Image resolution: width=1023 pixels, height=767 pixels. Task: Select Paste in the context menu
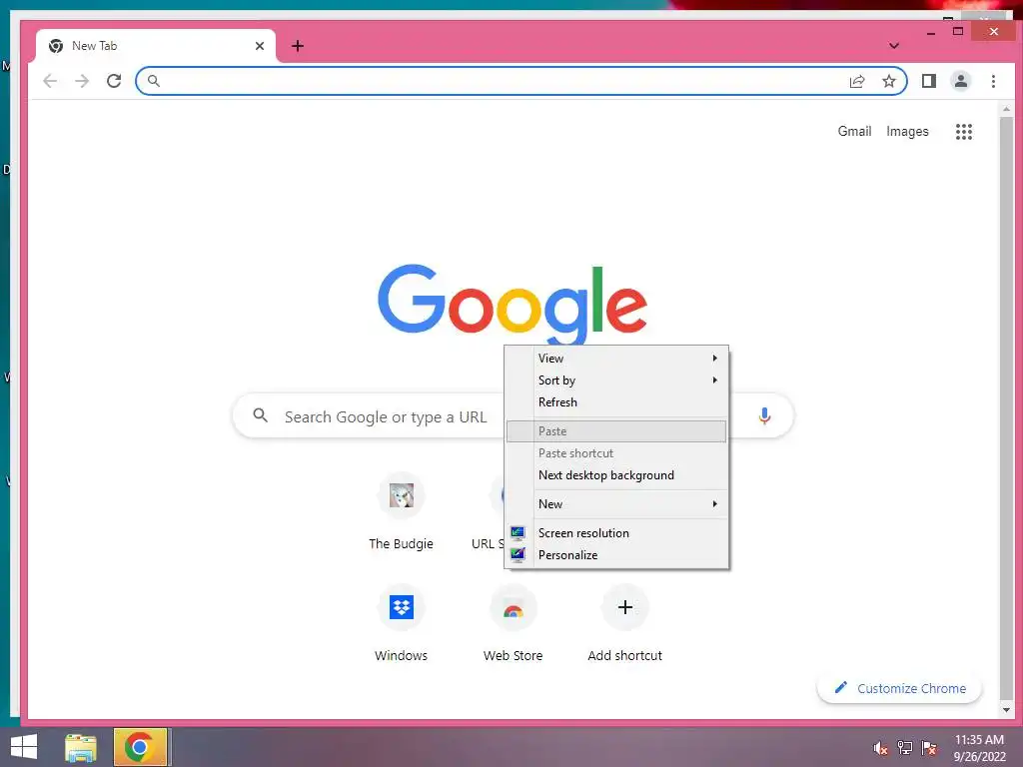pyautogui.click(x=616, y=431)
